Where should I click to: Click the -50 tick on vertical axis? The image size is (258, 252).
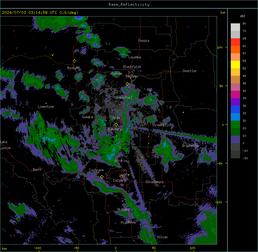tap(220, 163)
